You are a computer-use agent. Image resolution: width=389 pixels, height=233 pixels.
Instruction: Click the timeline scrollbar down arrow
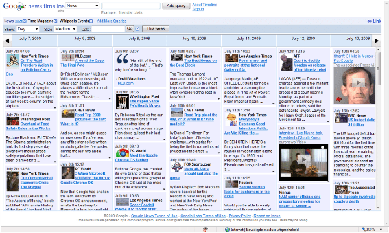379,208
